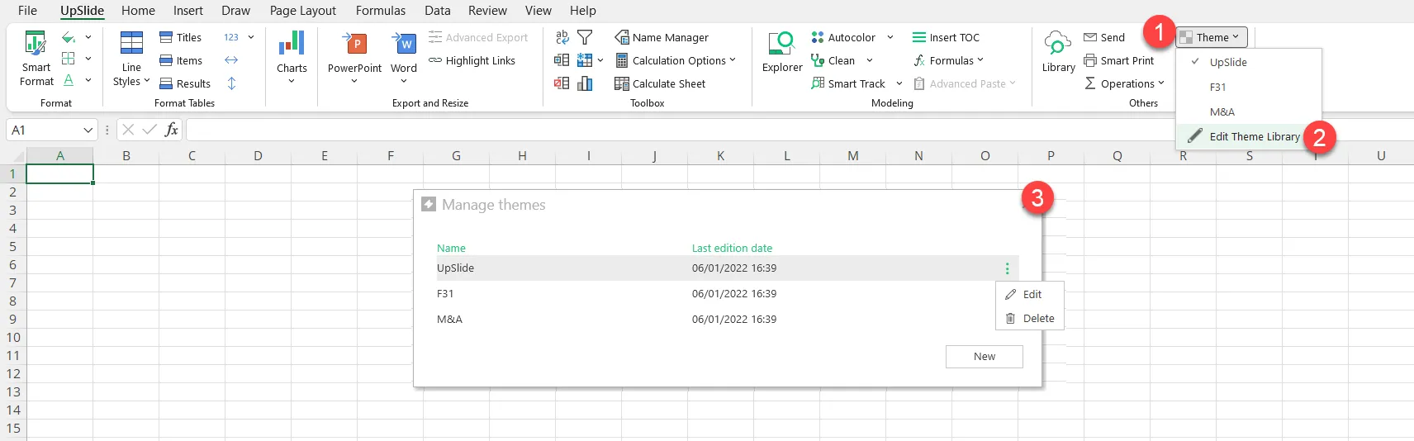
Task: Click the Clean button
Action: click(833, 60)
